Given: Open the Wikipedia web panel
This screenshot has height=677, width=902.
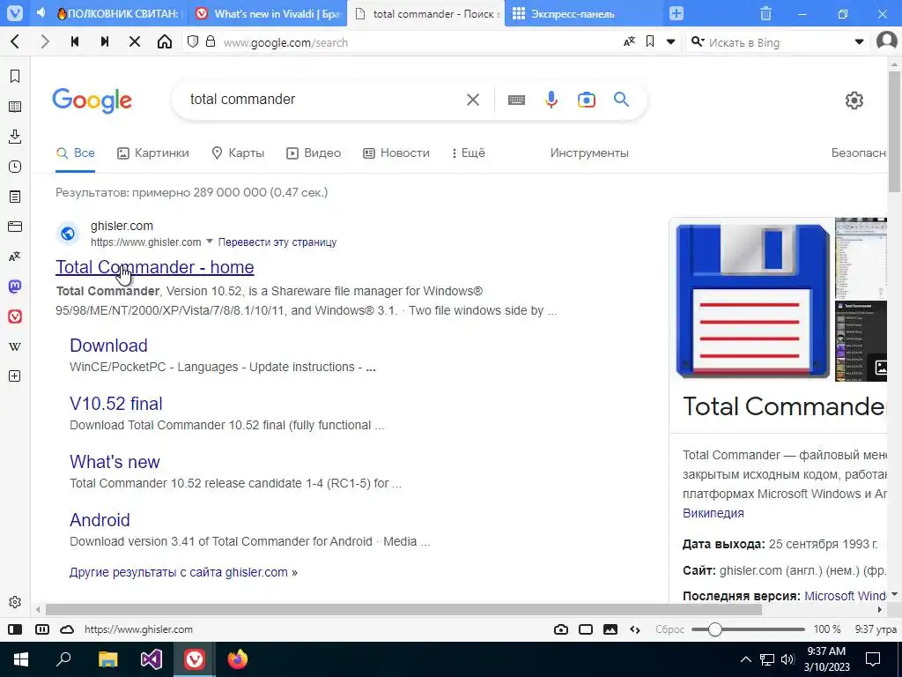Looking at the screenshot, I should click(x=15, y=346).
